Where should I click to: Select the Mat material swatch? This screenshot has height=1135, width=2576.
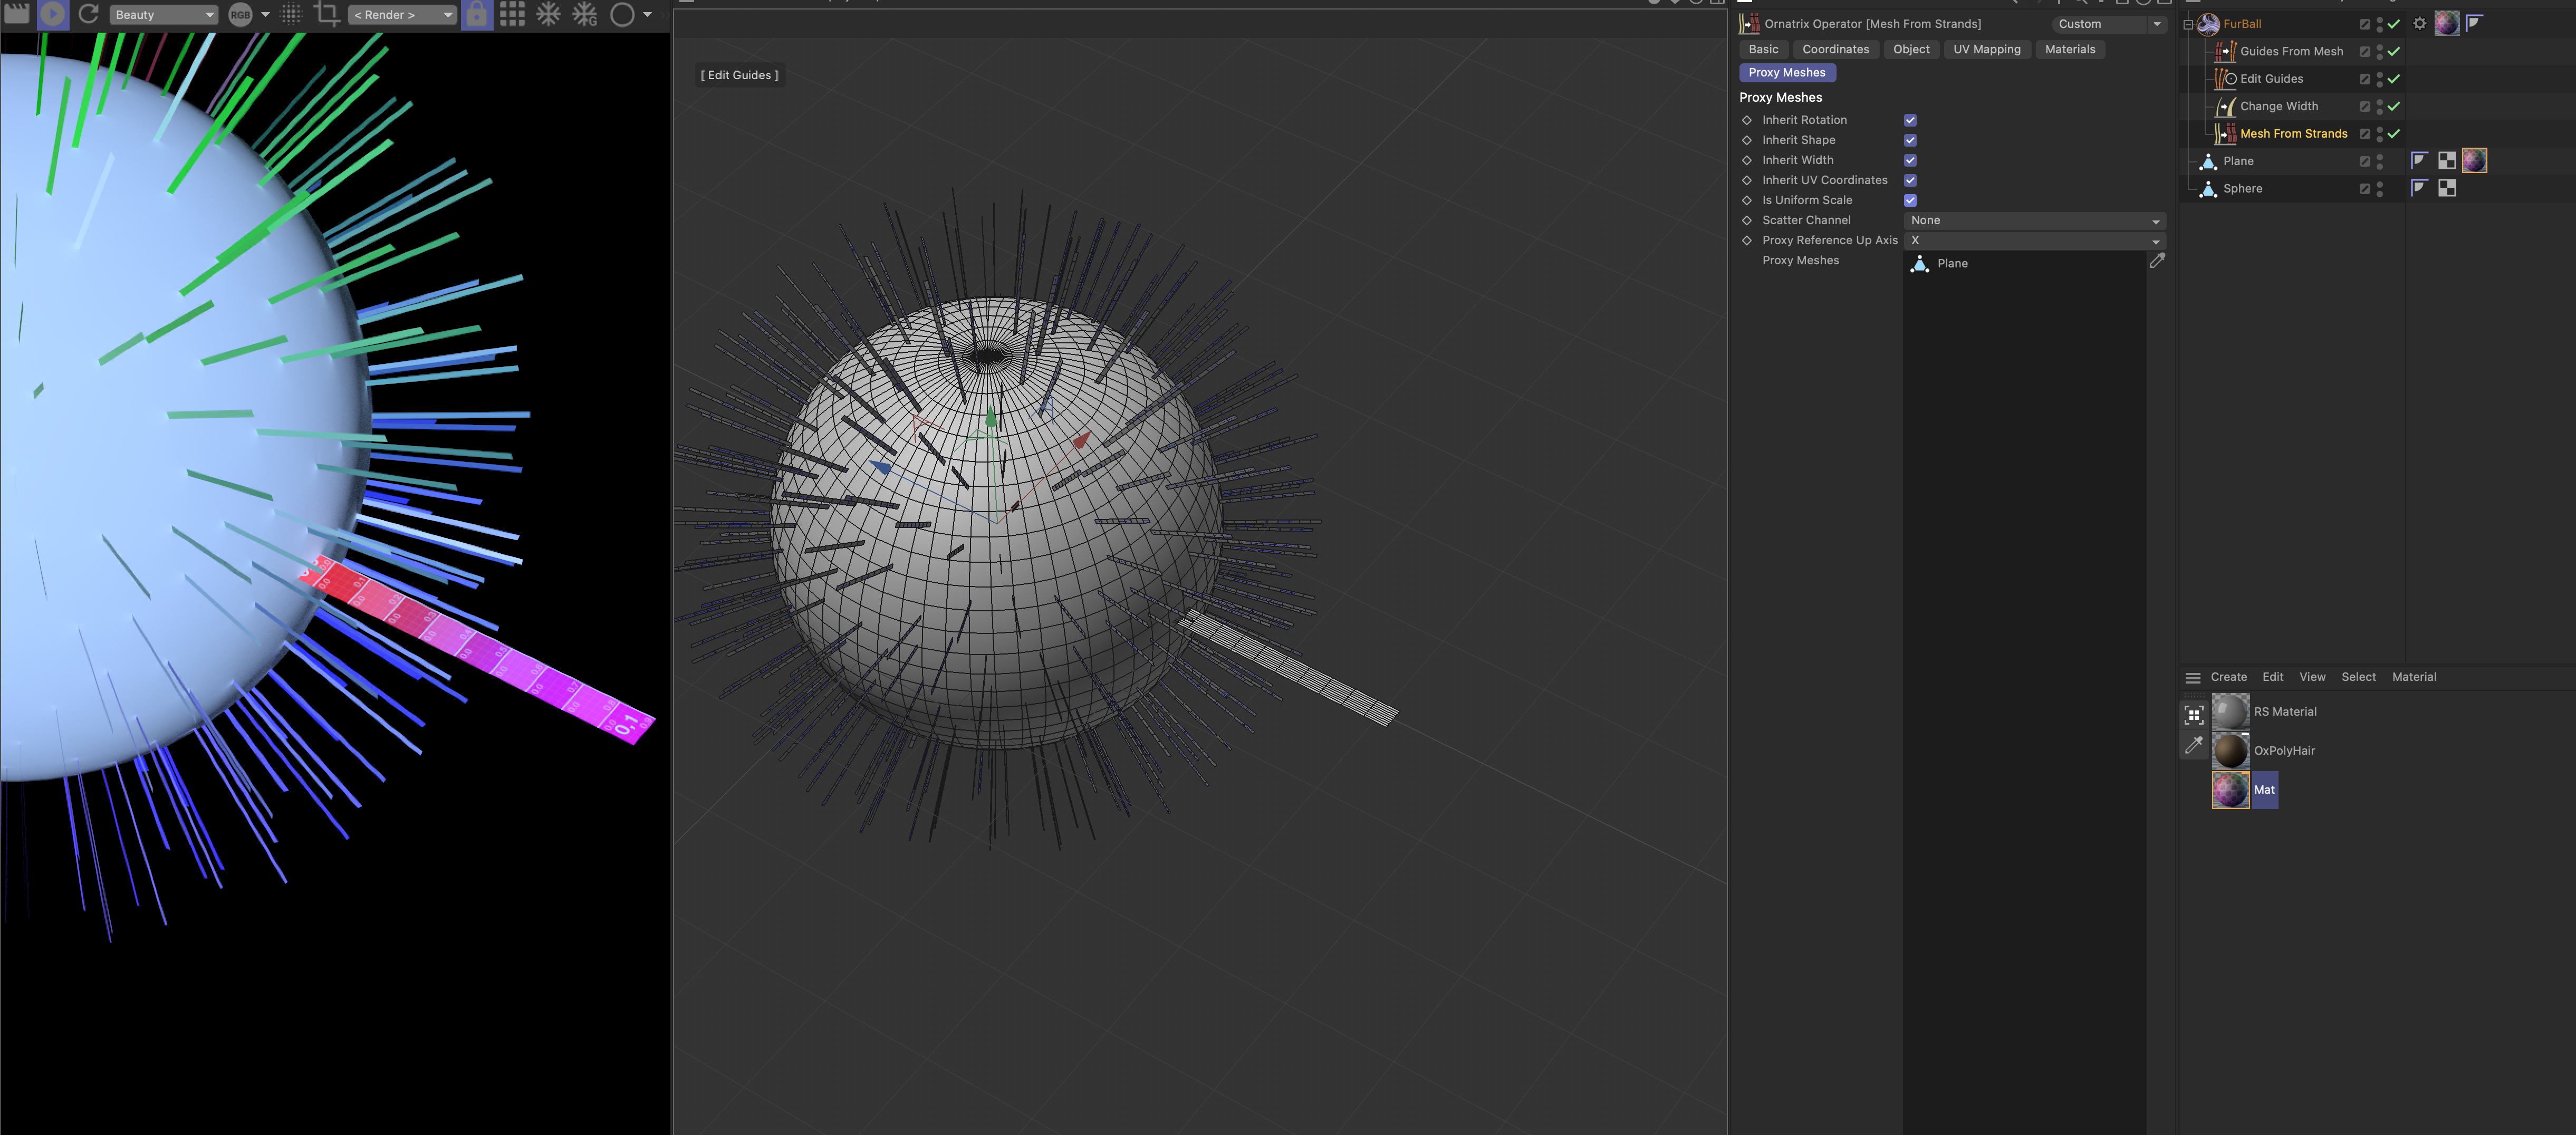point(2230,789)
